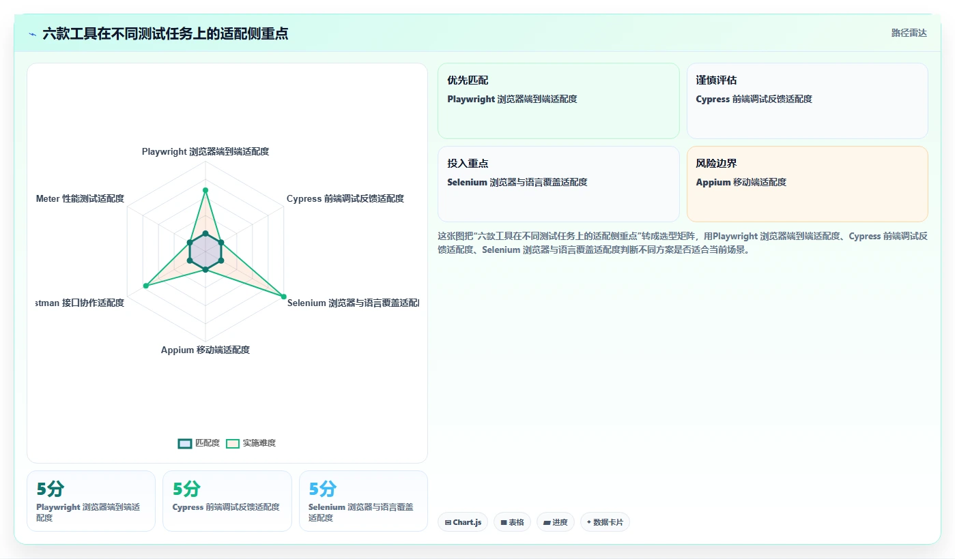Viewport: 955px width, 559px height.
Task: Click the green 实施难度 point on the Selenium axis
Action: point(284,296)
